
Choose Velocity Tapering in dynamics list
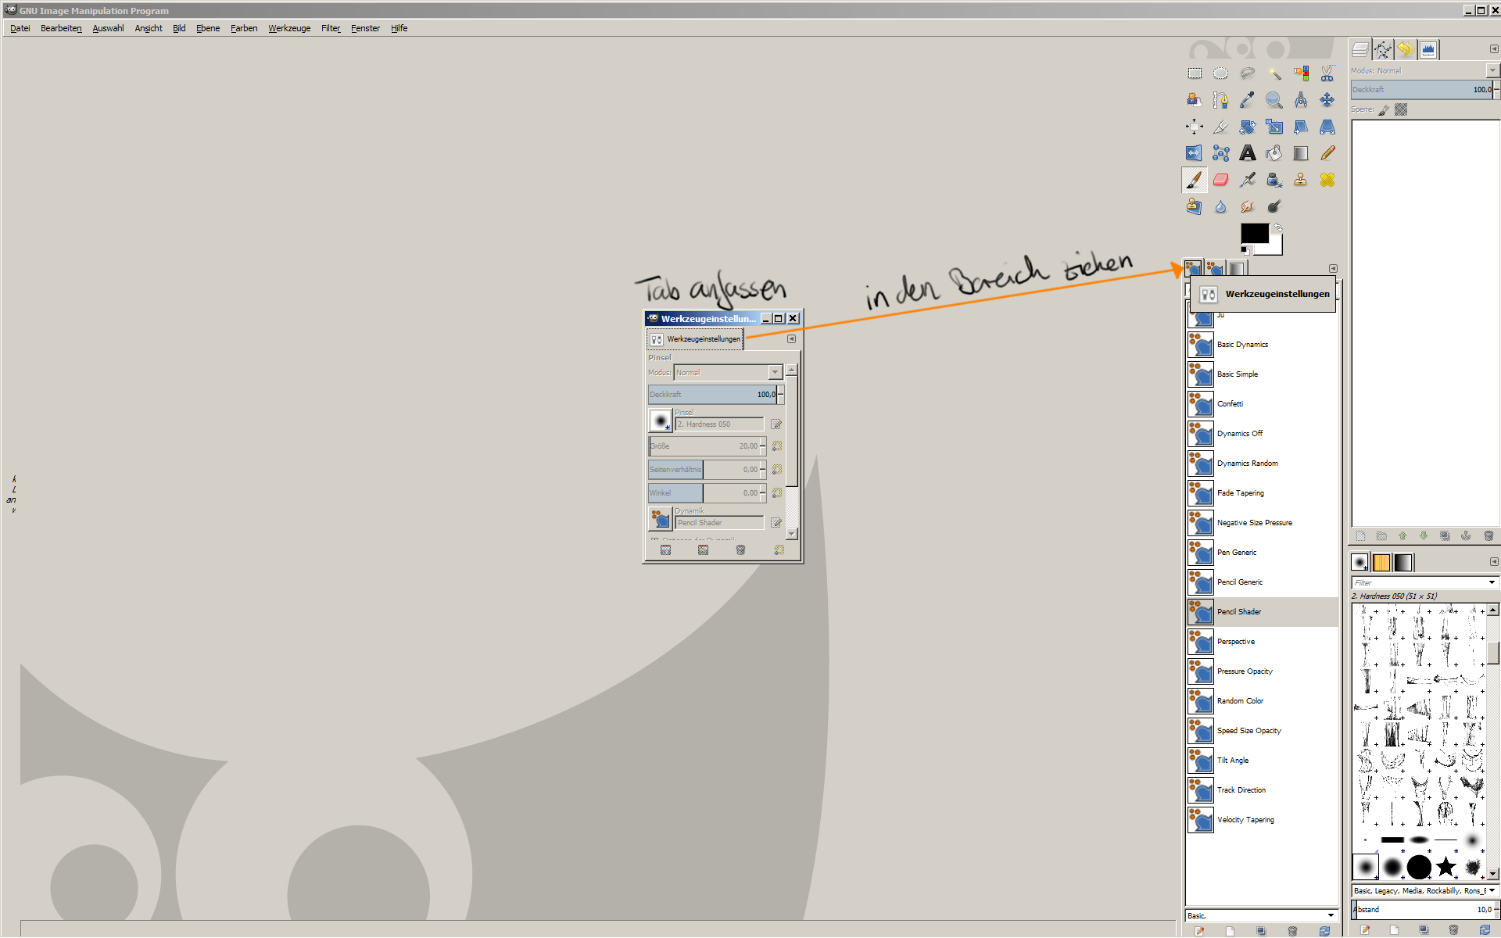coord(1245,820)
